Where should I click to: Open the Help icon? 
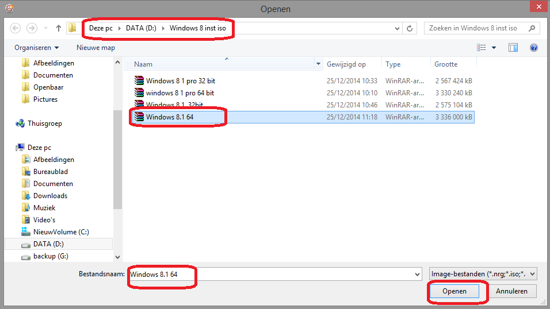534,48
